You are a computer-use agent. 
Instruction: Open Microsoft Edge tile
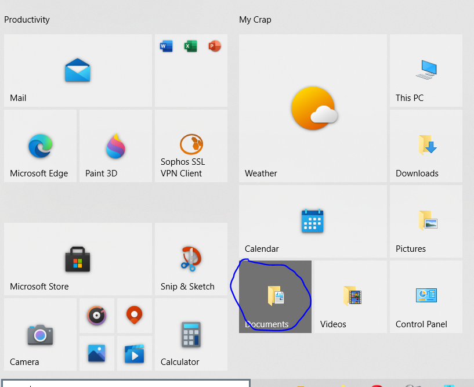pos(40,146)
